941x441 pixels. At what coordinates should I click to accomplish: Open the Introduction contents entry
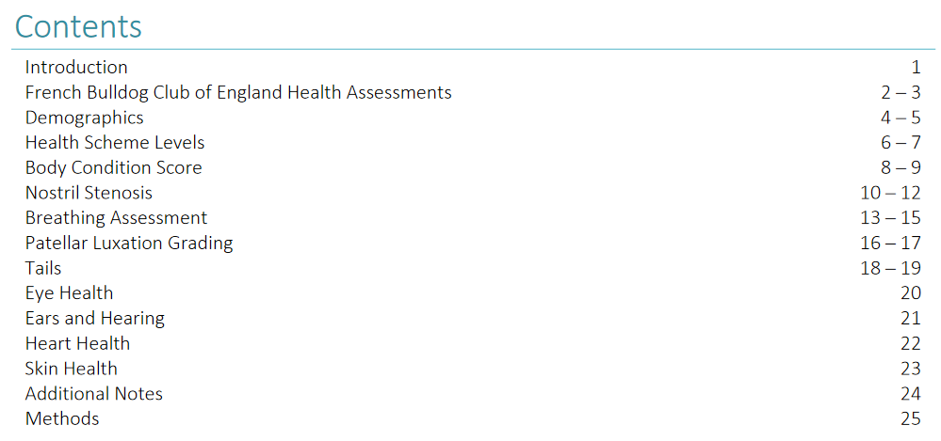click(x=76, y=67)
